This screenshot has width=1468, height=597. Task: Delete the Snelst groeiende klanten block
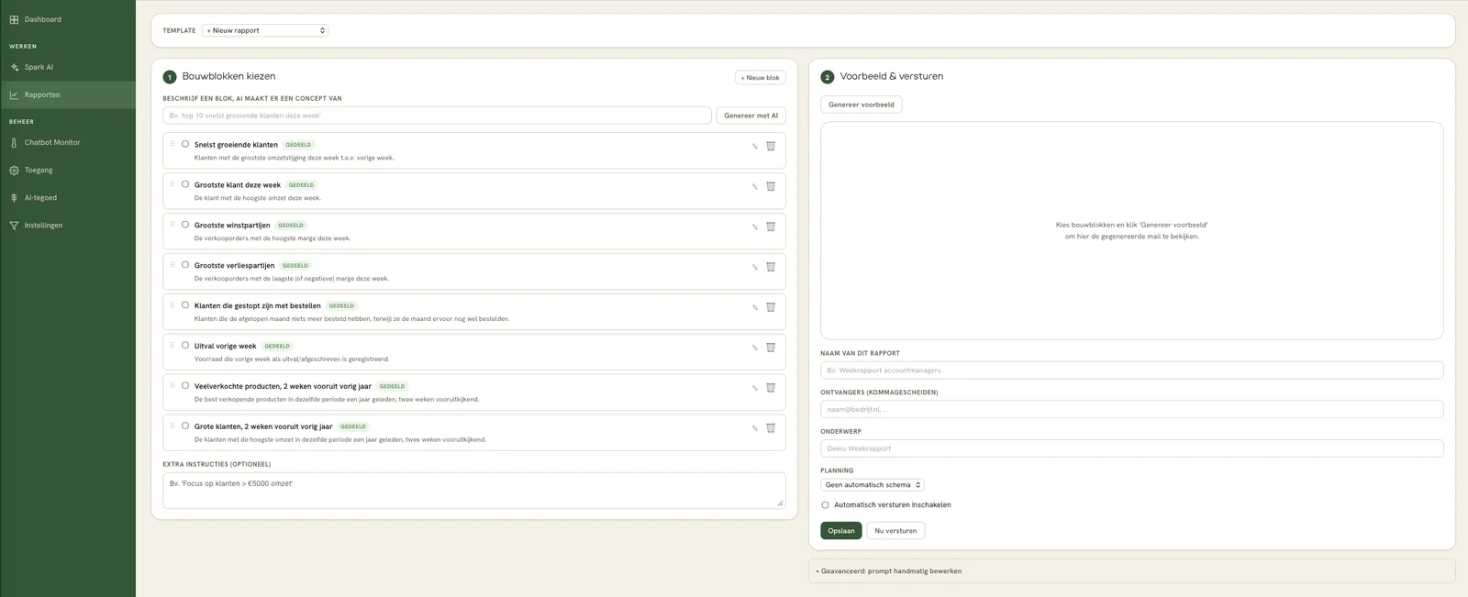point(771,146)
